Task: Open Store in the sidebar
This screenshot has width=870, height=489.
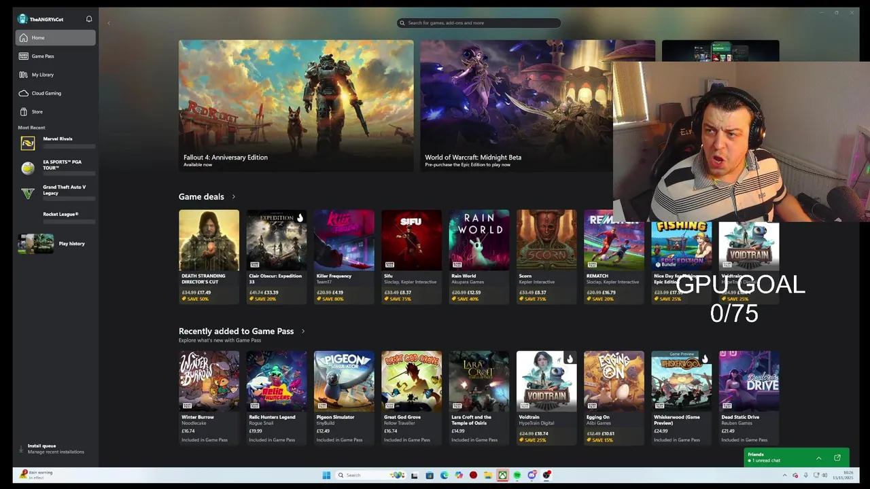Action: [56, 111]
